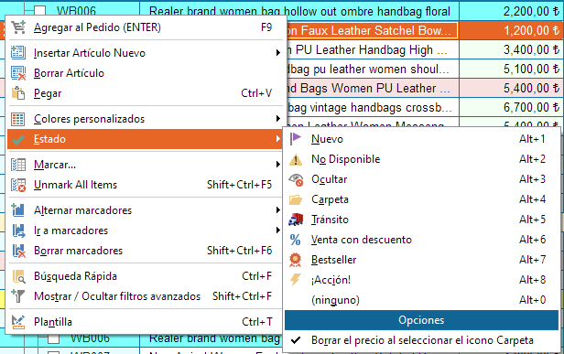Select Borrar Artículo from the context menu
The width and height of the screenshot is (564, 354).
pyautogui.click(x=145, y=73)
